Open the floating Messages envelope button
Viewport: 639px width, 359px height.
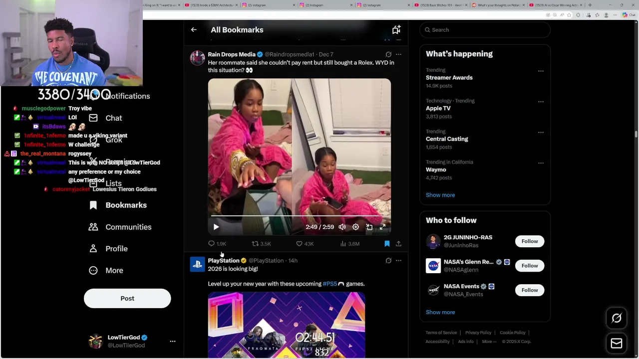tap(617, 343)
